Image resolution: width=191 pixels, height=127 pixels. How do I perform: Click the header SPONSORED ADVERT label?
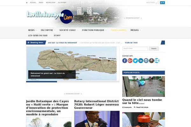pyautogui.click(x=133, y=18)
